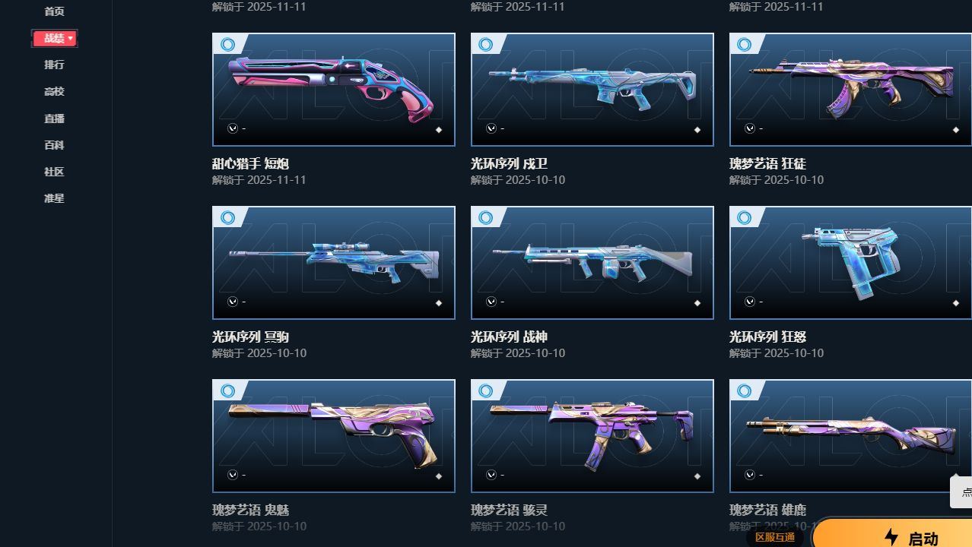The width and height of the screenshot is (972, 547).
Task: Click the lightning bolt icon on 启动 button
Action: pyautogui.click(x=891, y=538)
